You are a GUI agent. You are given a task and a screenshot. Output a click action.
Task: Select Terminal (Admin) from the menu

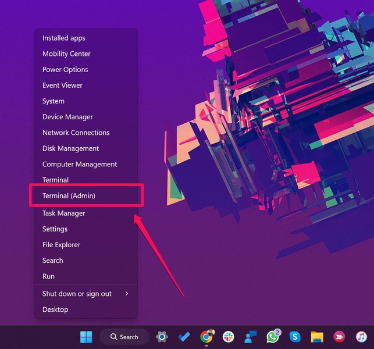coord(69,196)
